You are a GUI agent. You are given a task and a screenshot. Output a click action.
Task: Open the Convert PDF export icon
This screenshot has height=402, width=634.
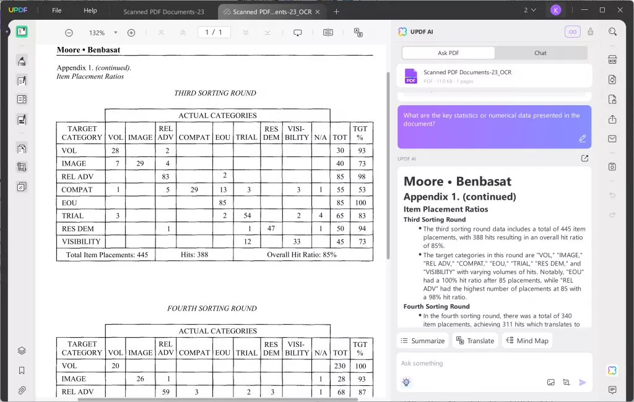click(612, 80)
